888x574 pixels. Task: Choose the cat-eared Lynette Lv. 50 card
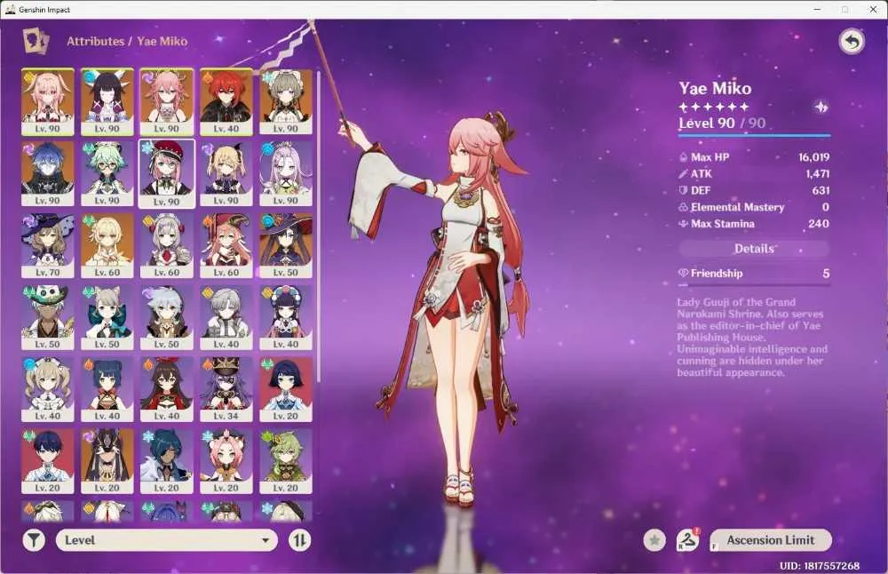point(107,317)
